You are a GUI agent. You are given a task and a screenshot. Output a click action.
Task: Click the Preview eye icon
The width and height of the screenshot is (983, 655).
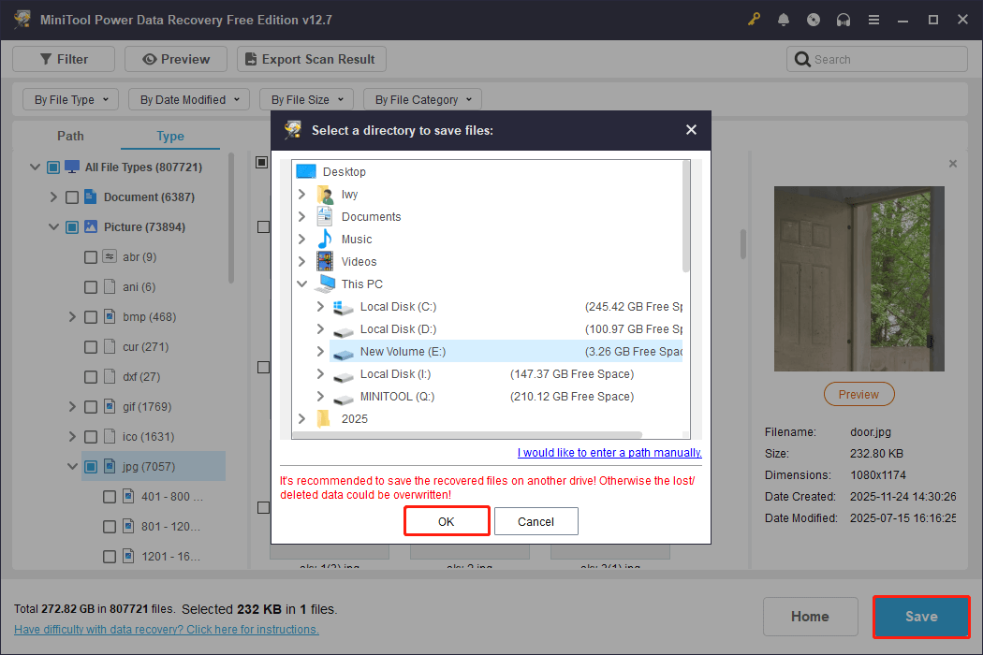[x=152, y=58]
